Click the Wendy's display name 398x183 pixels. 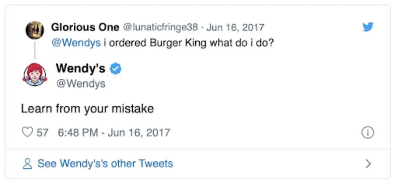coord(81,69)
